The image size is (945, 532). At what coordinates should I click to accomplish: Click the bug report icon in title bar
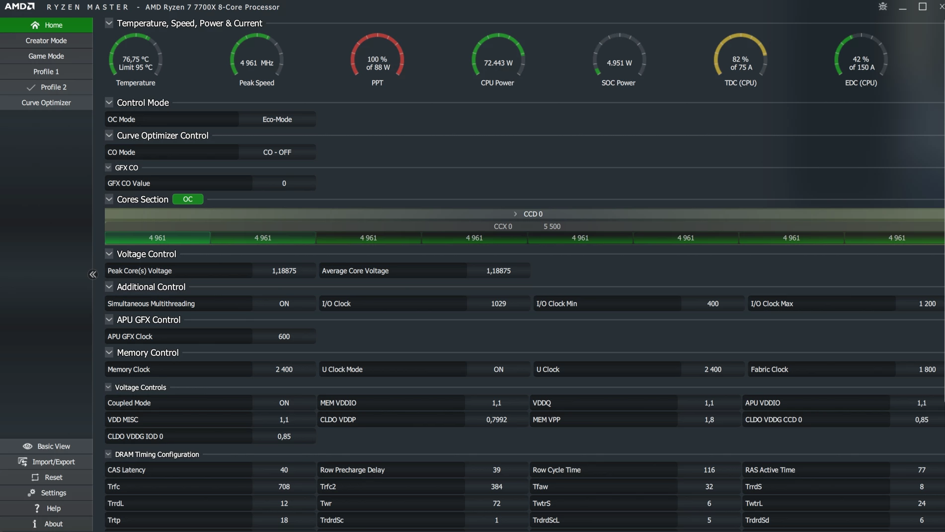pyautogui.click(x=883, y=6)
